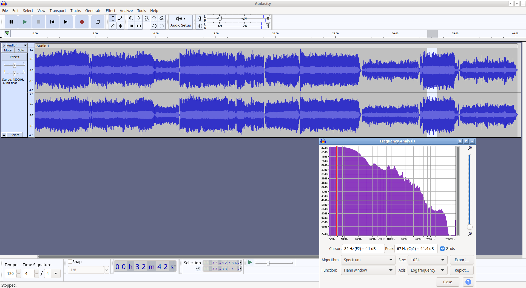Open the Audio 1 track name dropdown
The image size is (526, 288).
pyautogui.click(x=17, y=45)
